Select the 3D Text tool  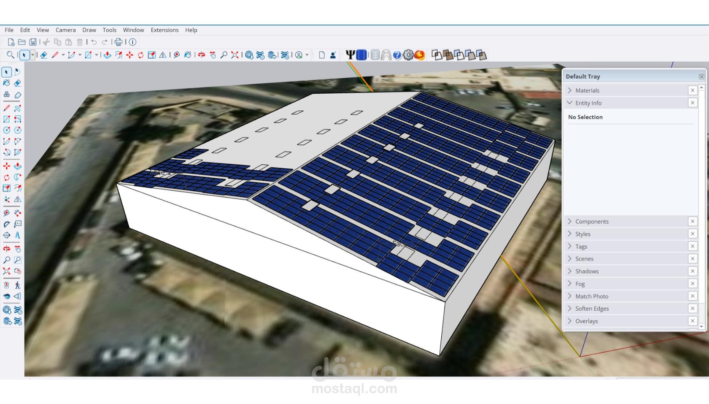(x=18, y=235)
